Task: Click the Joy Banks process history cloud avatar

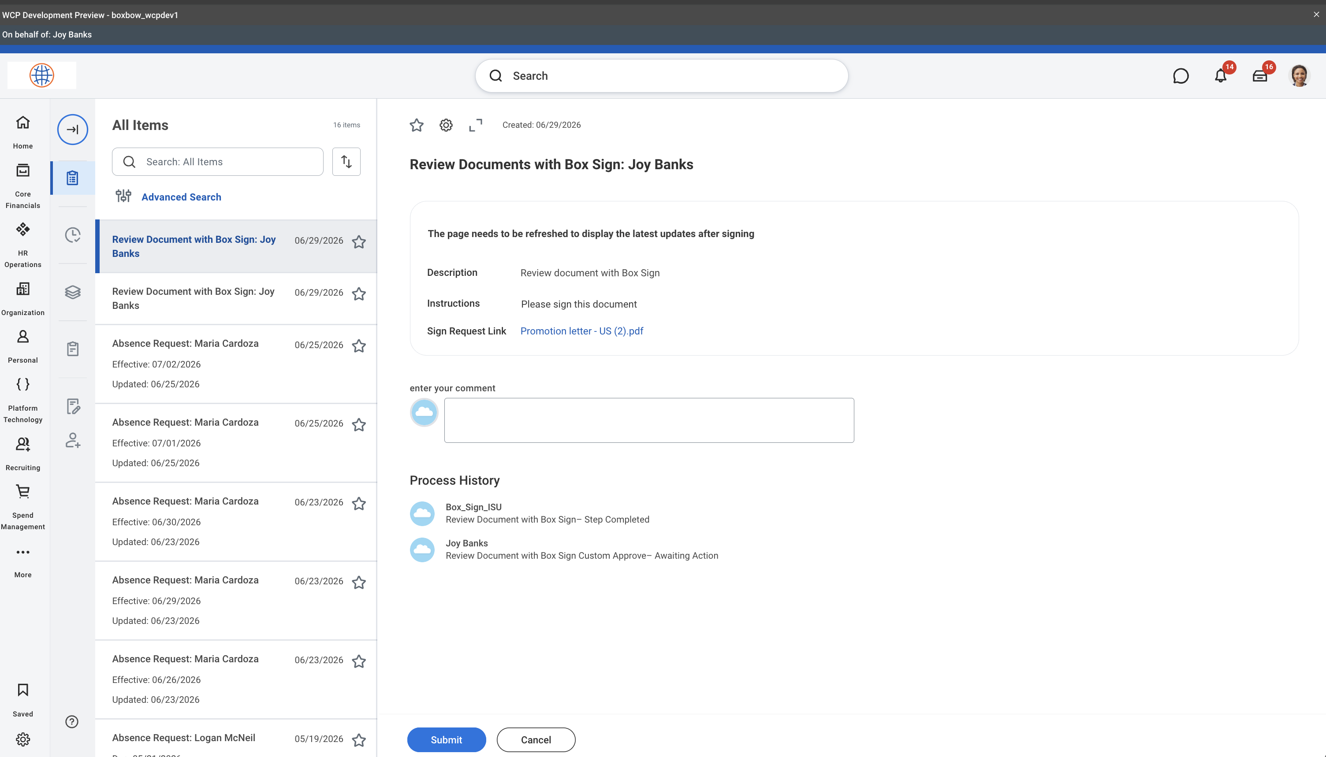Action: tap(422, 549)
